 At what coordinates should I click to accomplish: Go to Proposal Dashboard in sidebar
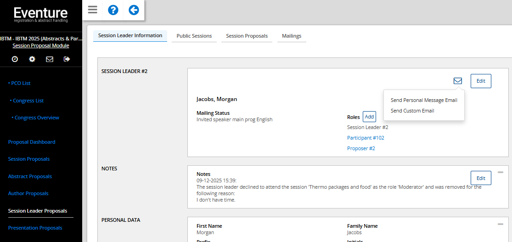coord(32,142)
